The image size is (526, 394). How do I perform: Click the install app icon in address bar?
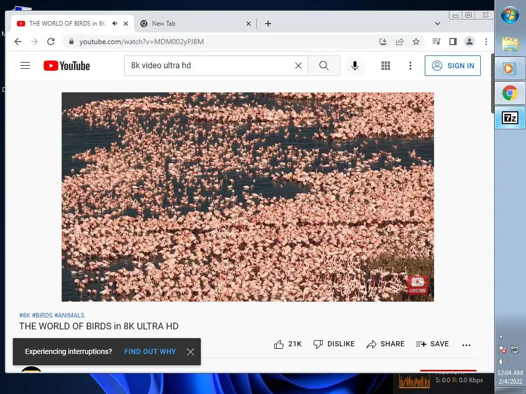pyautogui.click(x=383, y=42)
